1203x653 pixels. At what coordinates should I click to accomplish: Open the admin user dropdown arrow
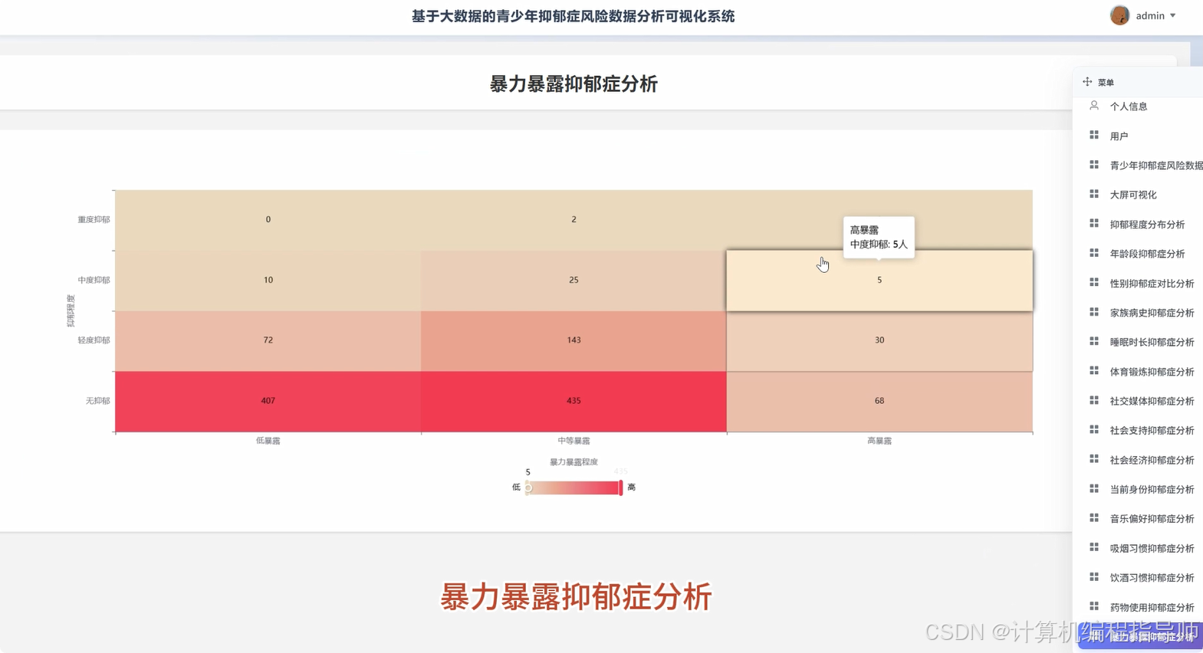1172,15
